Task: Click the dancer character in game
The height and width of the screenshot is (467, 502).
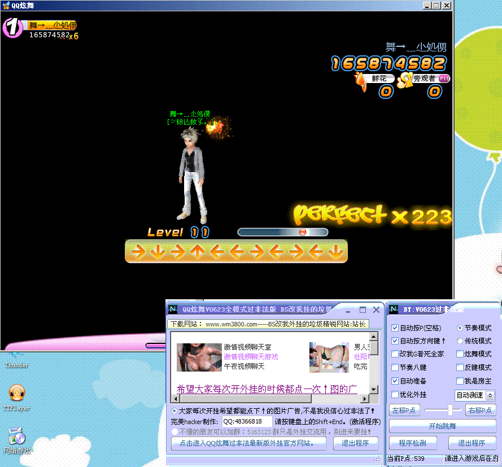Action: click(x=193, y=176)
